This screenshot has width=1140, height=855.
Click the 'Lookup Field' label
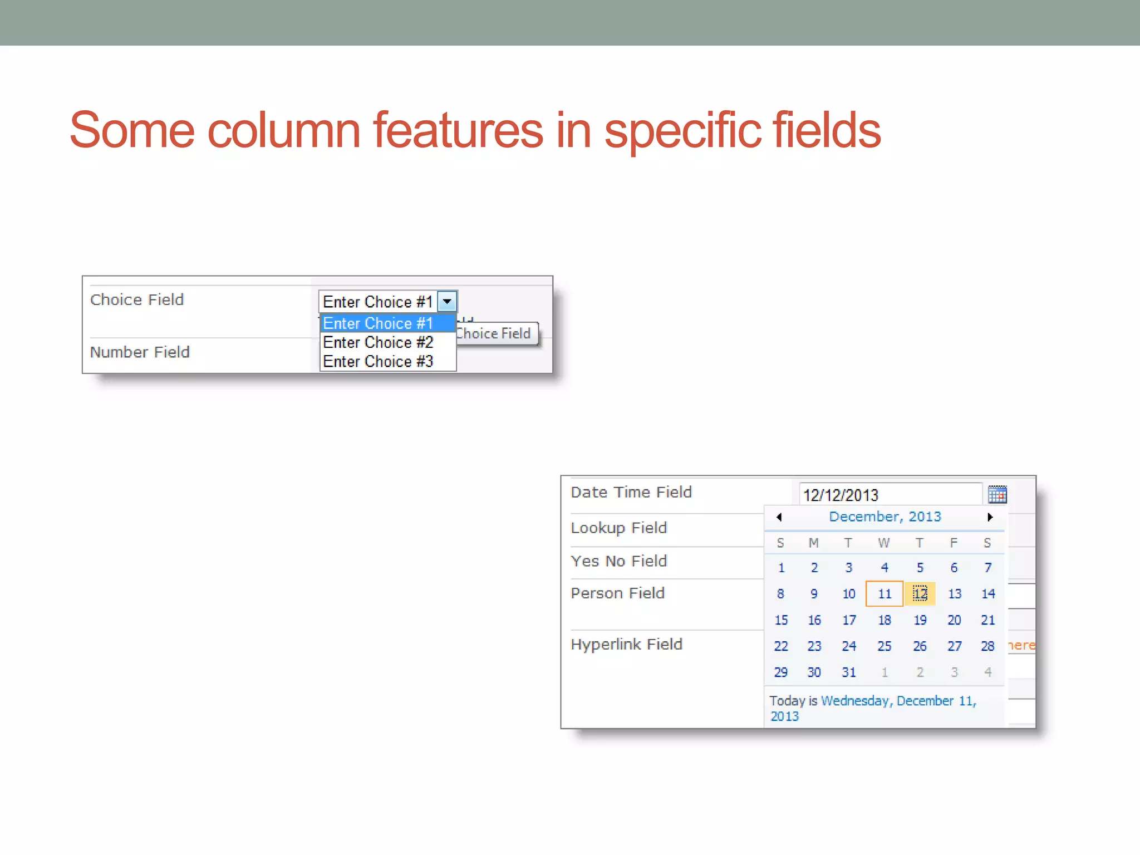tap(619, 528)
